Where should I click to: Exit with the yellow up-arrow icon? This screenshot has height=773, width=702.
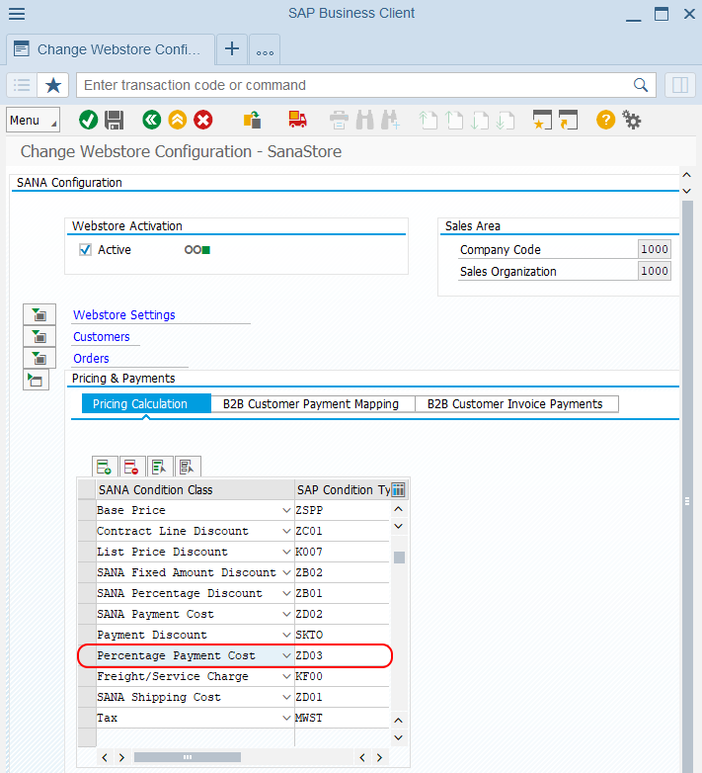177,120
